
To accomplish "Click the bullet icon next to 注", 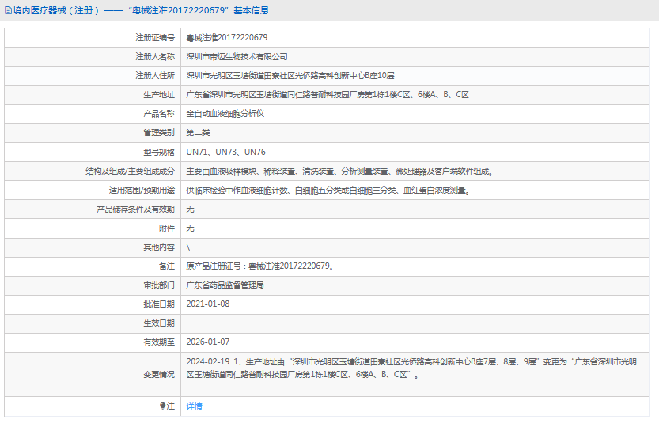I will click(x=163, y=406).
